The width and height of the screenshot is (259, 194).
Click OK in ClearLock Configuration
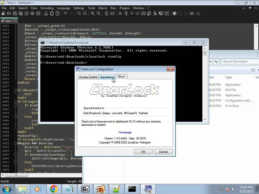coord(143,152)
